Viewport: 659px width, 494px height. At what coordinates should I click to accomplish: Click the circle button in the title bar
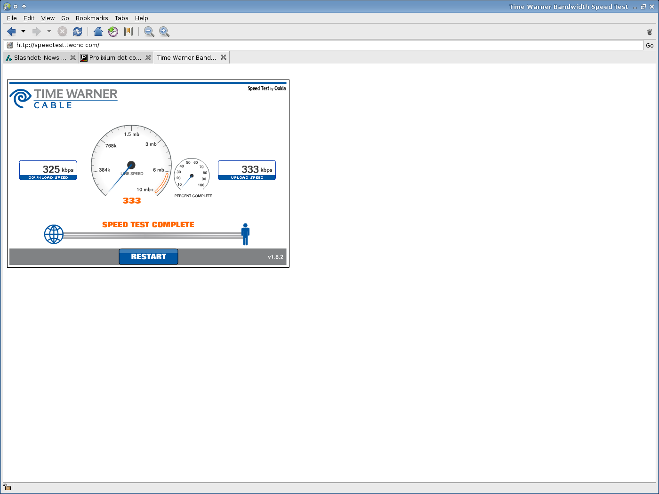click(16, 7)
